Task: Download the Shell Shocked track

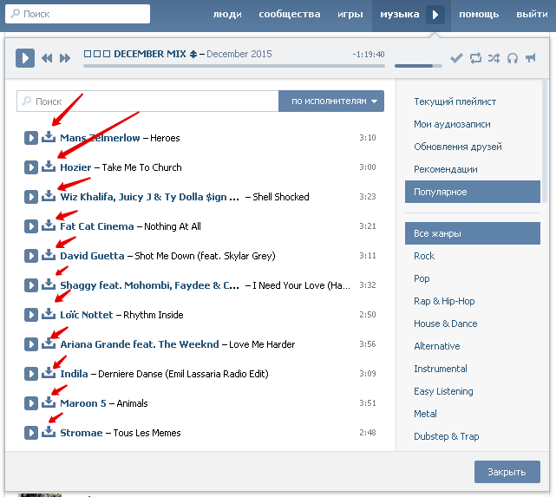Action: [x=49, y=196]
